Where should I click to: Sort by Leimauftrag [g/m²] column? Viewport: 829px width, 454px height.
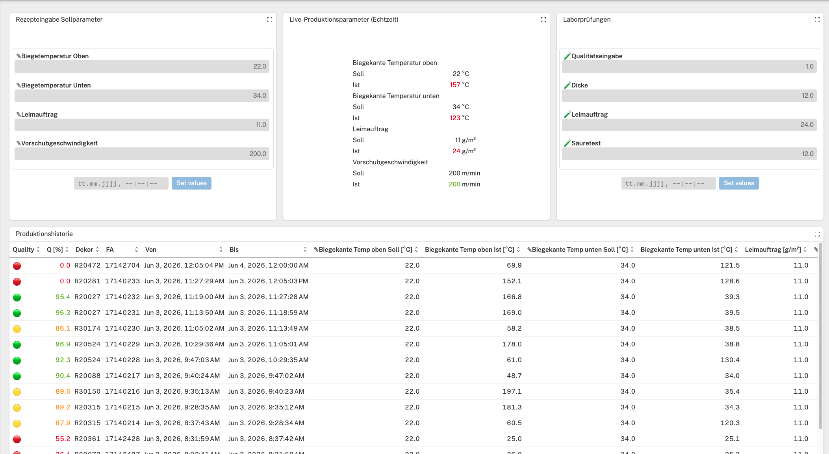click(805, 250)
